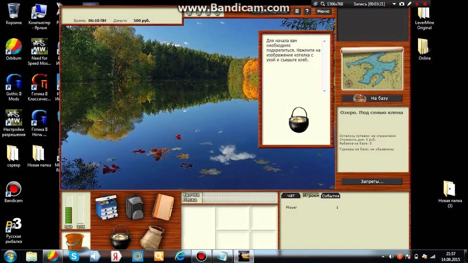Switch to the Игроки tab
Image resolution: width=468 pixels, height=263 pixels.
pos(311,196)
